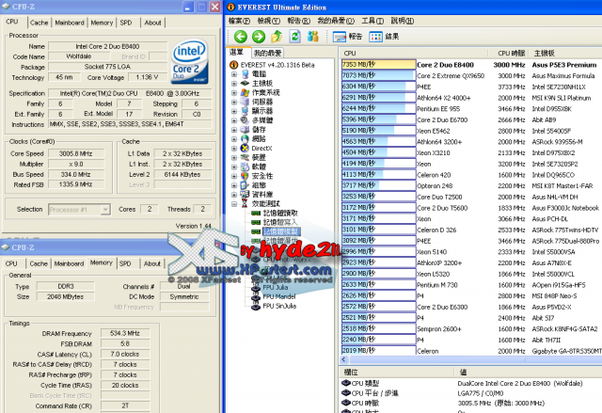Click the green Forward arrow in EVEREST
The width and height of the screenshot is (602, 413).
[x=259, y=37]
